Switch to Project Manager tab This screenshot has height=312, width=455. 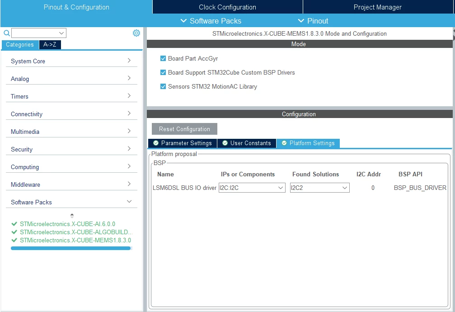378,7
